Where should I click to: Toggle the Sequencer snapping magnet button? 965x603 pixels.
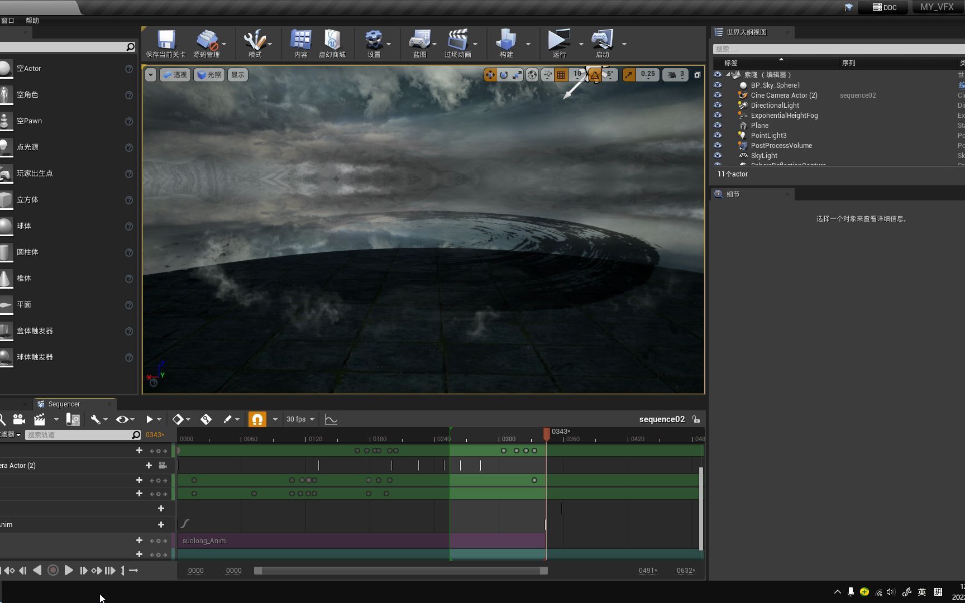[257, 419]
